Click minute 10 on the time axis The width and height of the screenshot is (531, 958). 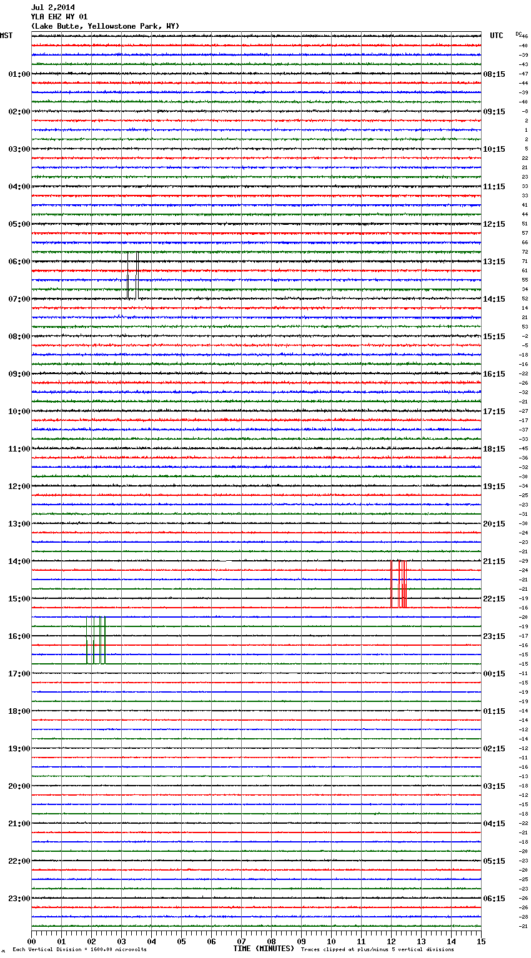(x=331, y=941)
